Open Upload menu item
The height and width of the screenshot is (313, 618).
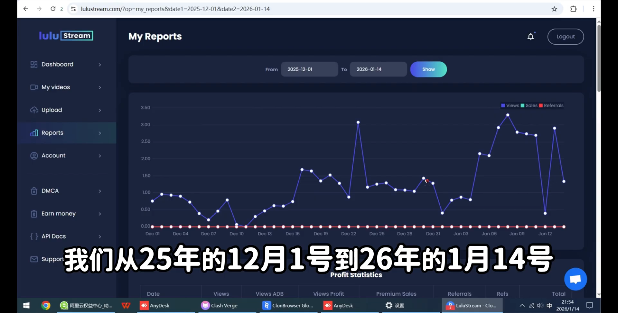(67, 110)
